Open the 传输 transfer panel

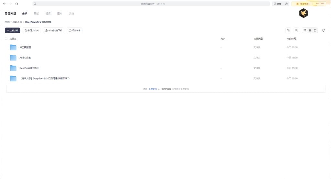click(x=277, y=4)
